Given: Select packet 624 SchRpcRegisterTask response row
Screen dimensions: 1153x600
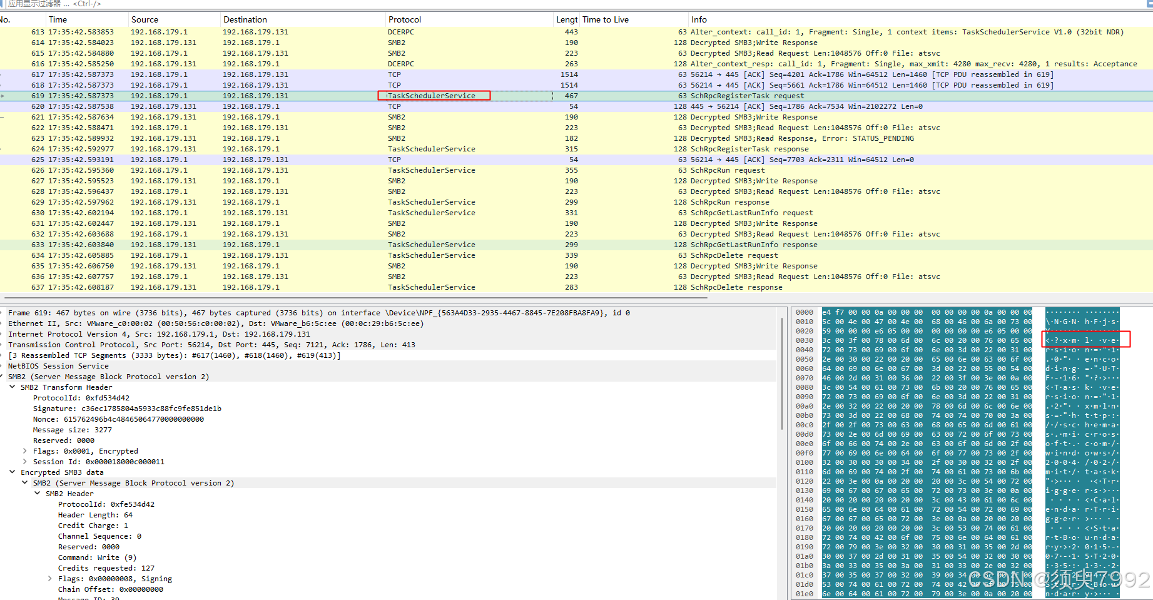Looking at the screenshot, I should tap(576, 149).
